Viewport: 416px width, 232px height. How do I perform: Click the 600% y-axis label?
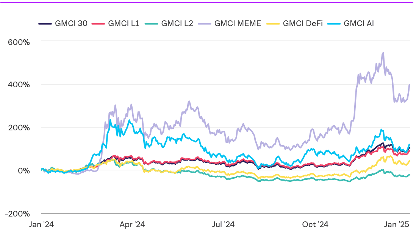[x=19, y=42]
